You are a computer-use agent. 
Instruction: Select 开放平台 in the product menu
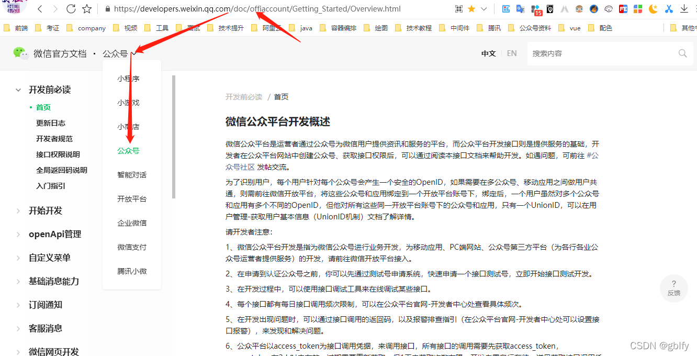pos(132,199)
